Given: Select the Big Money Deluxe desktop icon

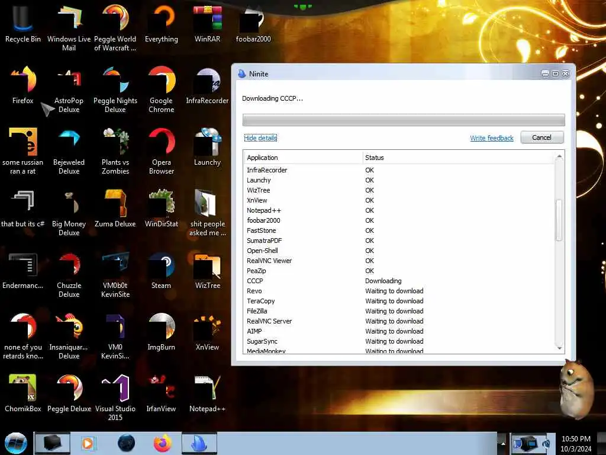Looking at the screenshot, I should tap(69, 213).
